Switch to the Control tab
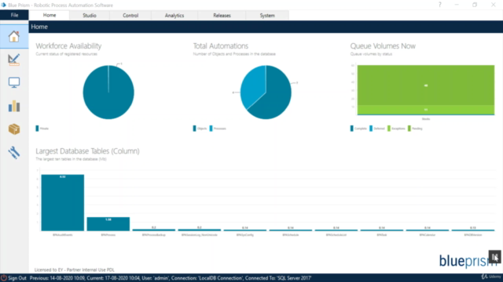Image resolution: width=503 pixels, height=282 pixels. click(130, 16)
